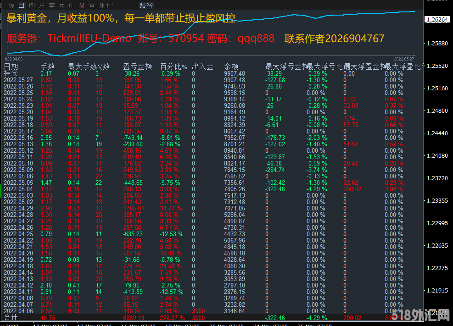
Task: Click the 百分比% column header
Action: (173, 66)
